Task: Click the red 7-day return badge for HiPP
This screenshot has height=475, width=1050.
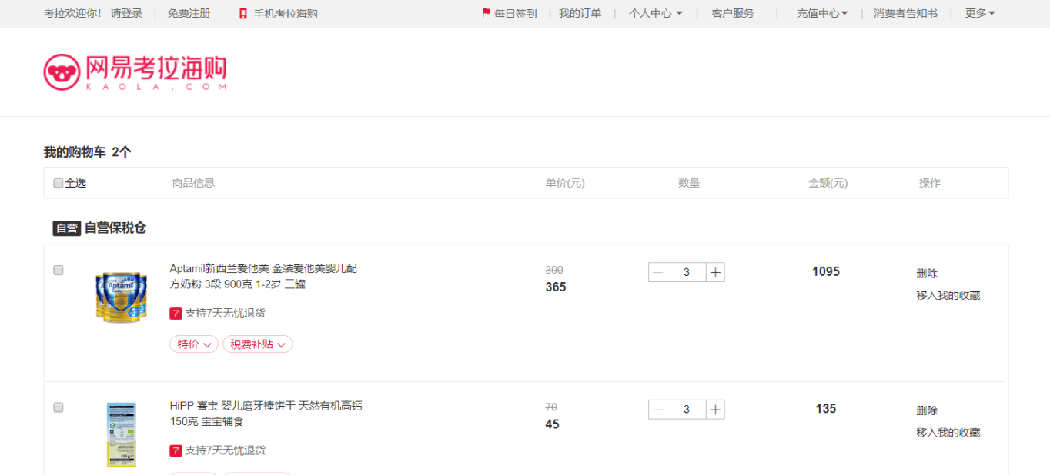Action: point(176,450)
